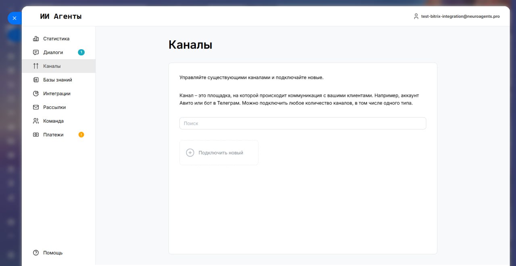Click the orange warning badge on Платежи

click(81, 135)
